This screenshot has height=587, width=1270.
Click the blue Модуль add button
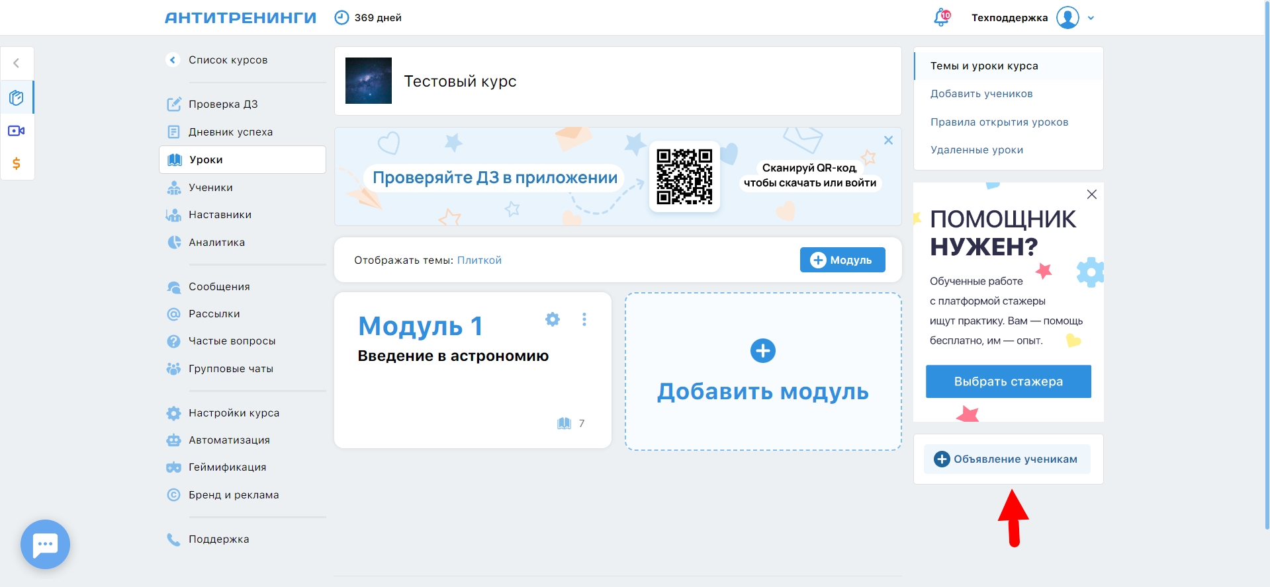[x=842, y=260]
